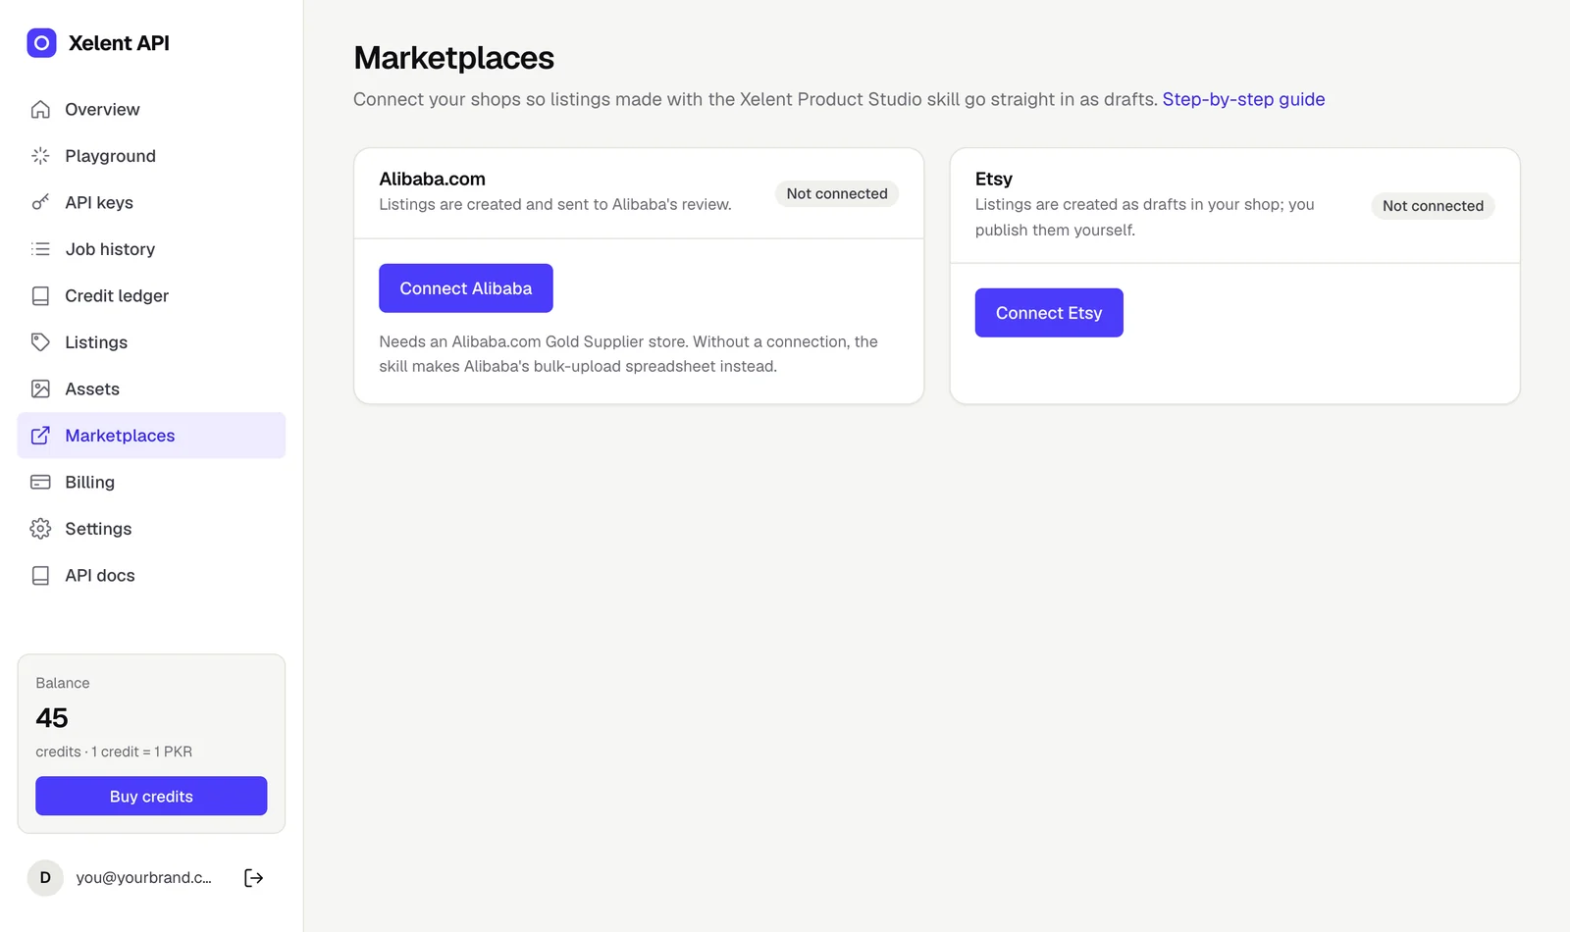This screenshot has width=1570, height=932.
Task: Click the Billing card icon
Action: pyautogui.click(x=40, y=482)
